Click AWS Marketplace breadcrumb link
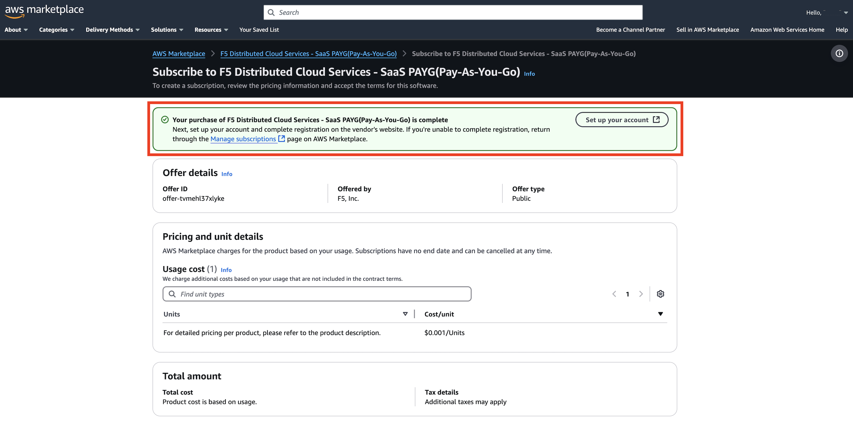Viewport: 853px width, 425px height. click(178, 54)
